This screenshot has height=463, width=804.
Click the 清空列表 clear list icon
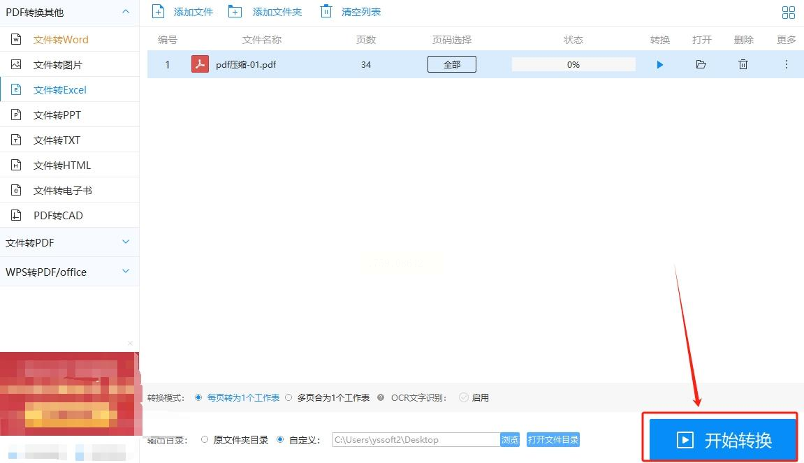pos(326,11)
